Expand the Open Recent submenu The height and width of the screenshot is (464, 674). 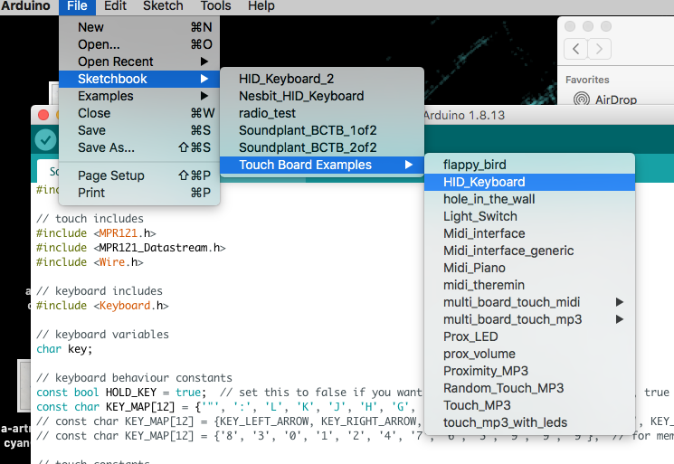point(139,62)
